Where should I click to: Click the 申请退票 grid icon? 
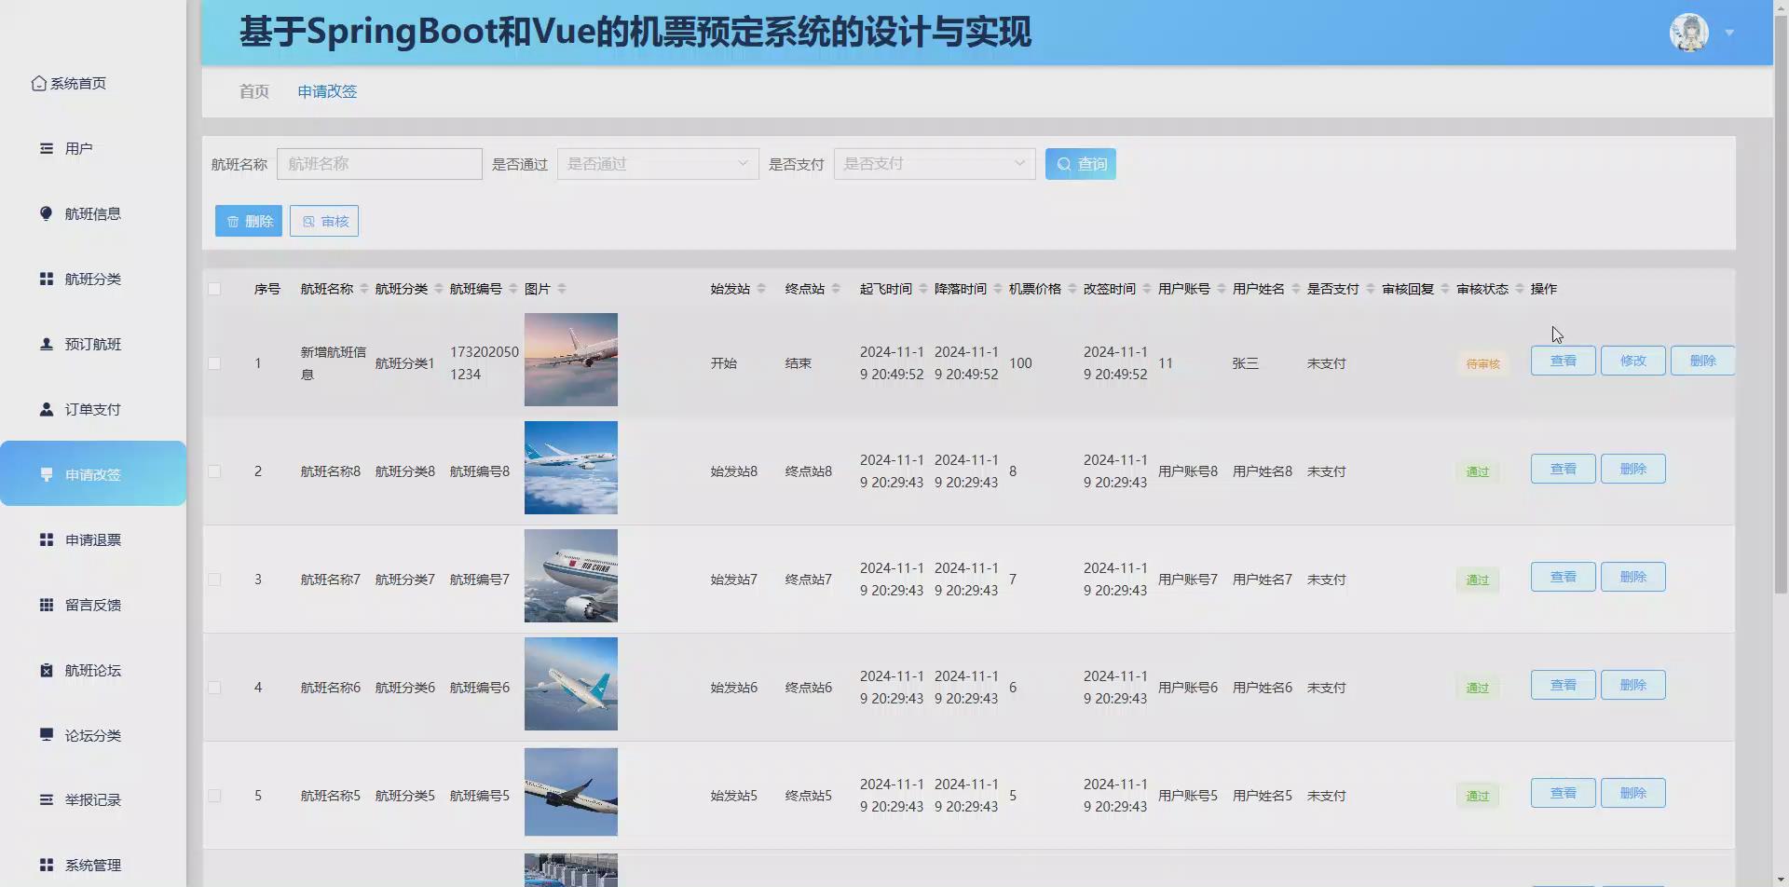click(x=46, y=539)
